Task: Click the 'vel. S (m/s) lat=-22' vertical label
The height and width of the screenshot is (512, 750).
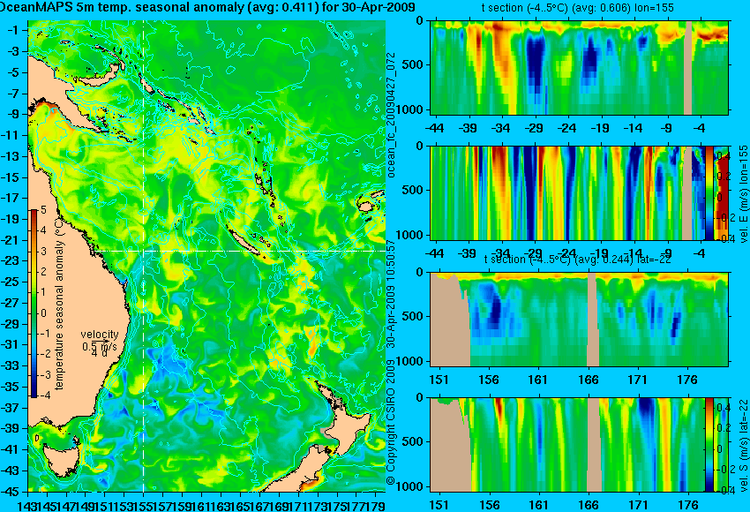Action: [x=743, y=445]
